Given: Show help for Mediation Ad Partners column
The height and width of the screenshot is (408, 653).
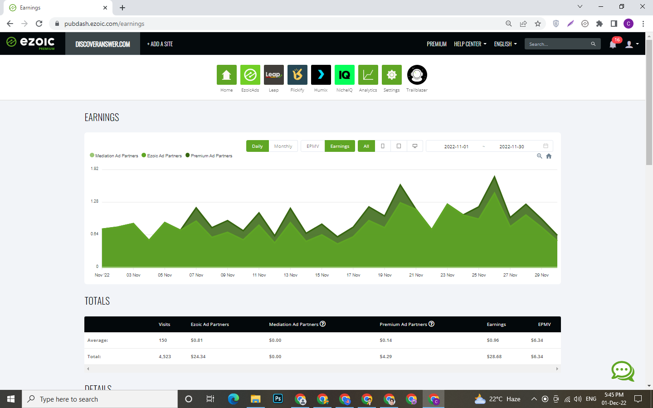Looking at the screenshot, I should (x=323, y=324).
